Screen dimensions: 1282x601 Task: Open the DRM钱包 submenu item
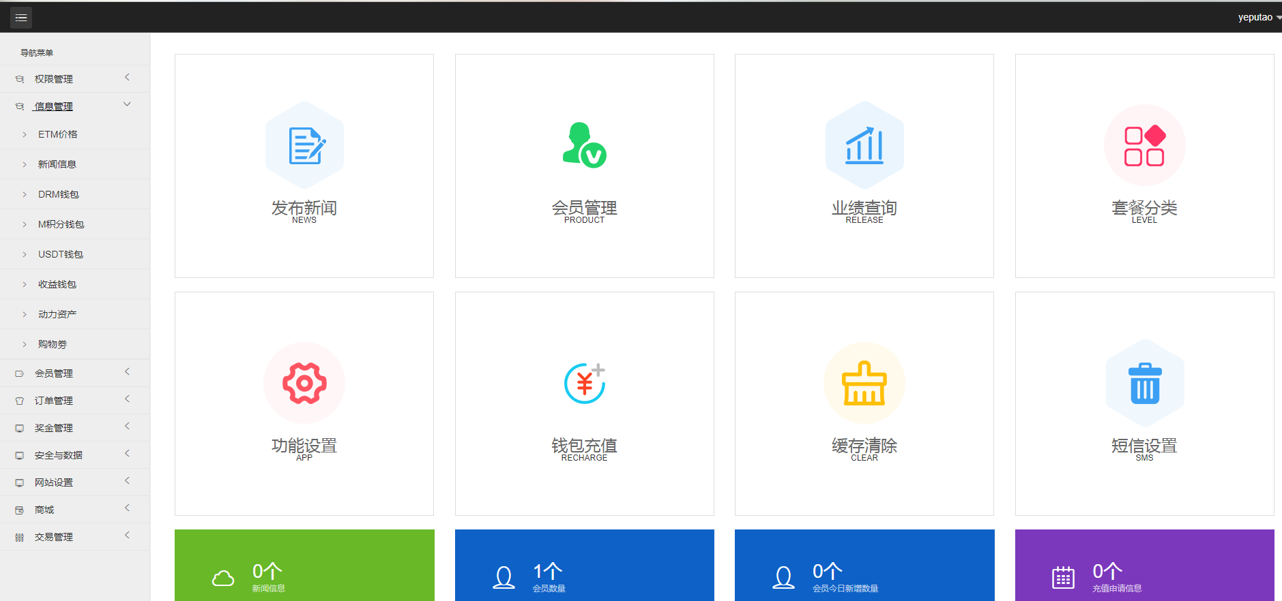point(75,194)
